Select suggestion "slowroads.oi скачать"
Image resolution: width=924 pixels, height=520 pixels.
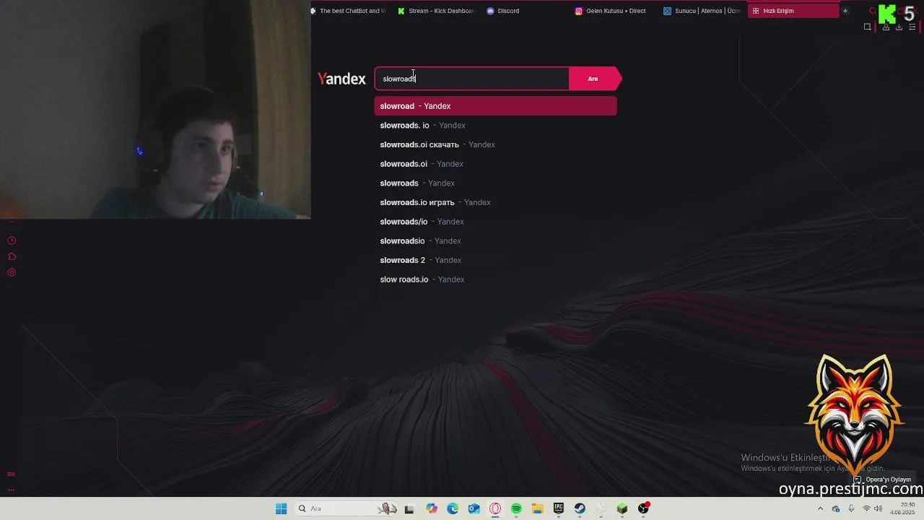[495, 144]
